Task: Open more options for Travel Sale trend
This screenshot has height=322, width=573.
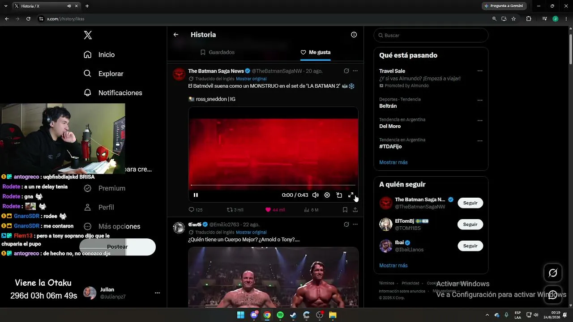Action: click(x=480, y=71)
